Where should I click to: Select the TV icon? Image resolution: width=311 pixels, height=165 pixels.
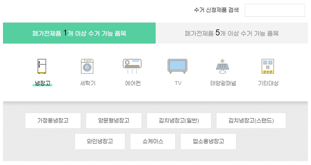(178, 66)
